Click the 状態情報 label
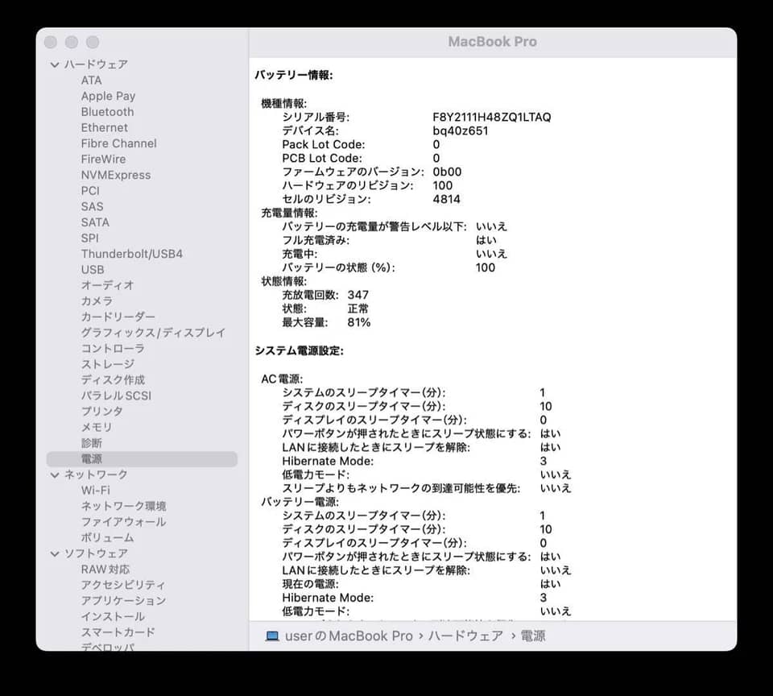 (284, 281)
